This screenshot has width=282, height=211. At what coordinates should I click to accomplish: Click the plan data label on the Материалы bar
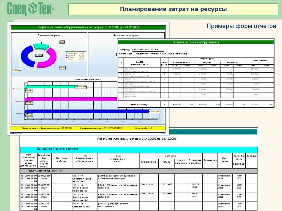point(81,87)
